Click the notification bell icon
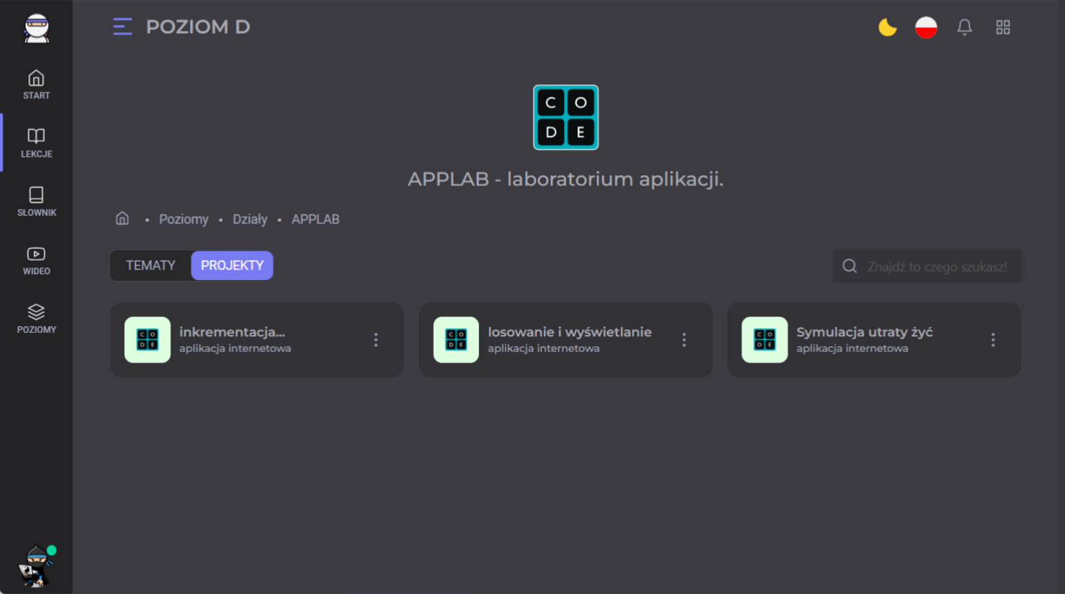Image resolution: width=1065 pixels, height=594 pixels. tap(964, 27)
